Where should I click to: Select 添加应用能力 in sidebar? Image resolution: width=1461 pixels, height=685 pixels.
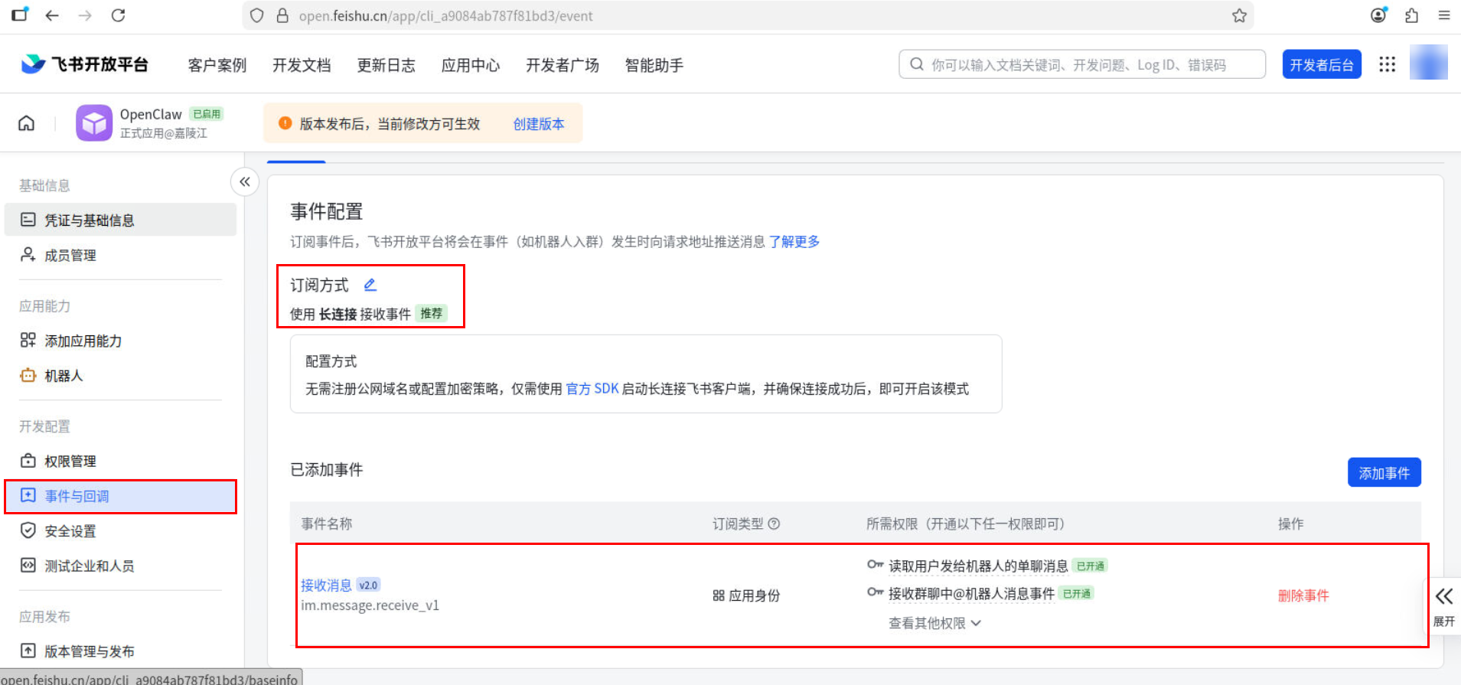tap(120, 341)
